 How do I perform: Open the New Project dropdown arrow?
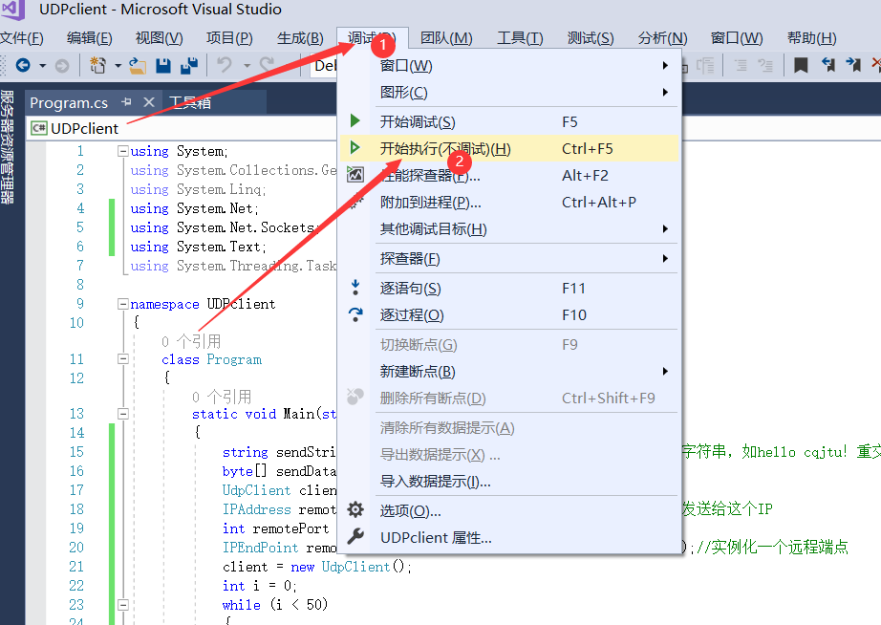[x=118, y=66]
